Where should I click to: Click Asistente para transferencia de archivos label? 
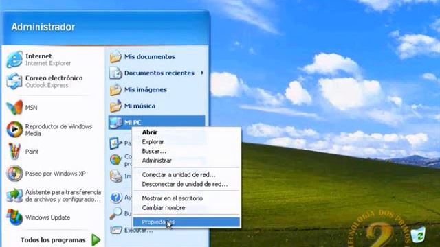tap(63, 196)
